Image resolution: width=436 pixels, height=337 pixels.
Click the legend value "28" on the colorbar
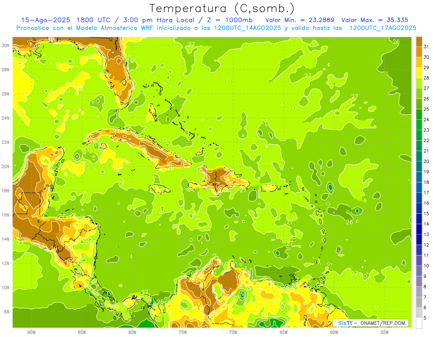point(427,78)
